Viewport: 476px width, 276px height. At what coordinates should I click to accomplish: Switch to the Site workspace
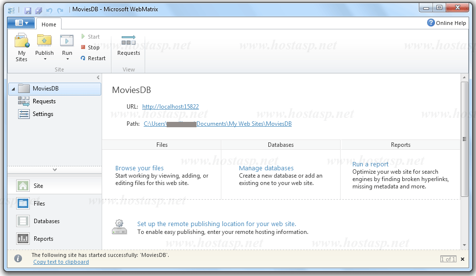(x=55, y=186)
